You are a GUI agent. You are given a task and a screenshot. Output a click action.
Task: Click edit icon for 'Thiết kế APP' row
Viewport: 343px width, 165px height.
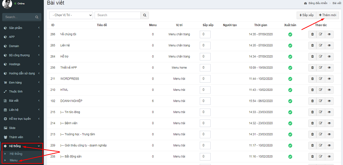321,68
